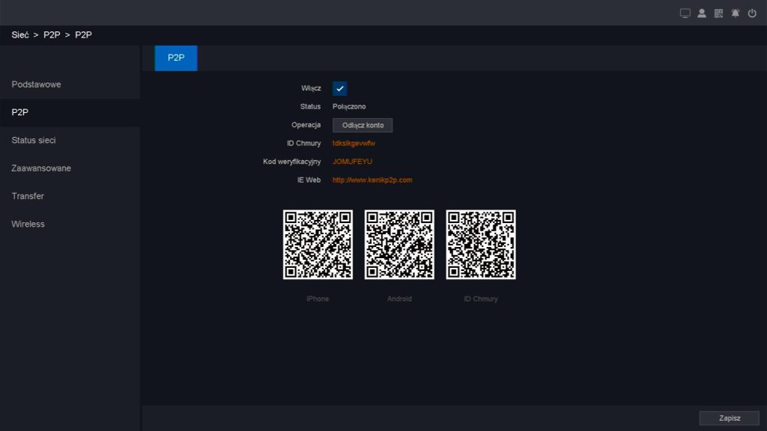Select P2P in the left sidebar

click(x=20, y=112)
